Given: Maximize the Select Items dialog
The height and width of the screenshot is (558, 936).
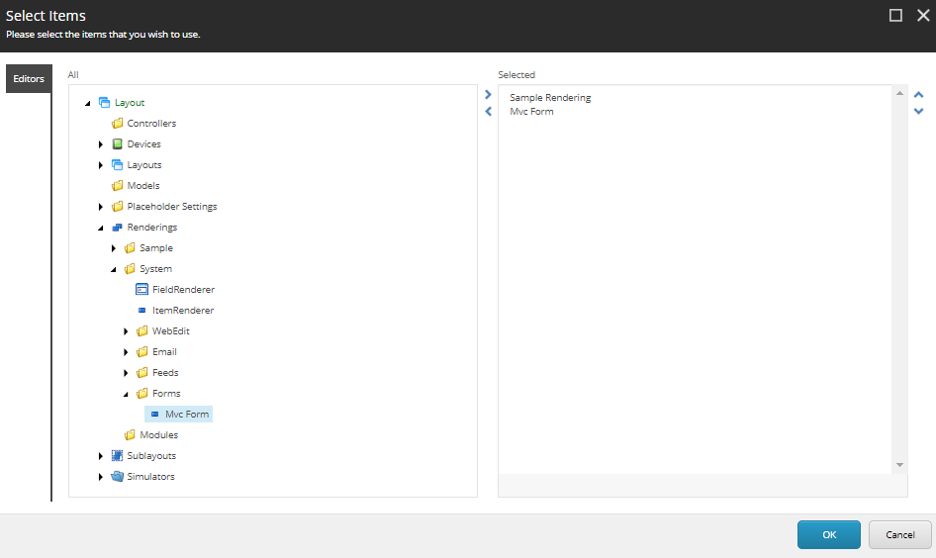Looking at the screenshot, I should [x=895, y=16].
